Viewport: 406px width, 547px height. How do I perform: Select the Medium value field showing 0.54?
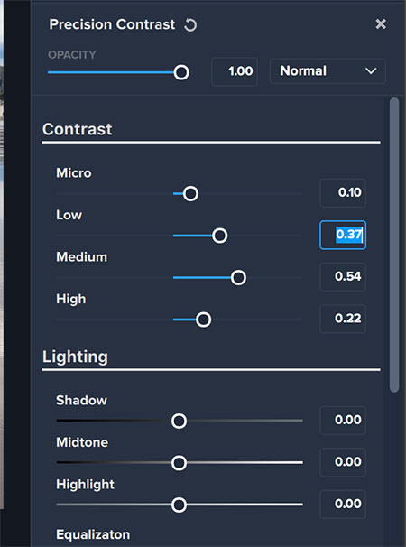click(343, 276)
